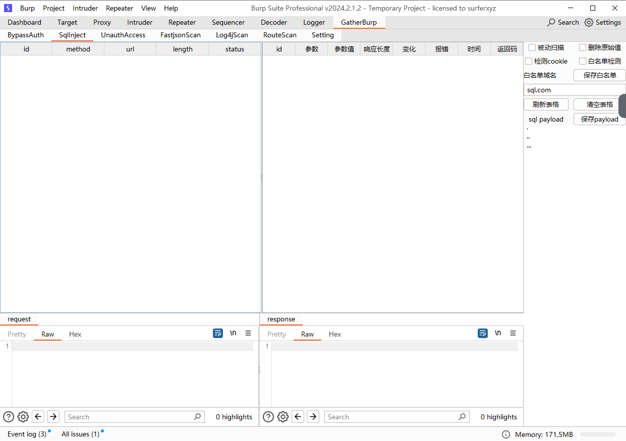The height and width of the screenshot is (441, 626).
Task: Click magnifier icon inside request search box
Action: click(197, 417)
